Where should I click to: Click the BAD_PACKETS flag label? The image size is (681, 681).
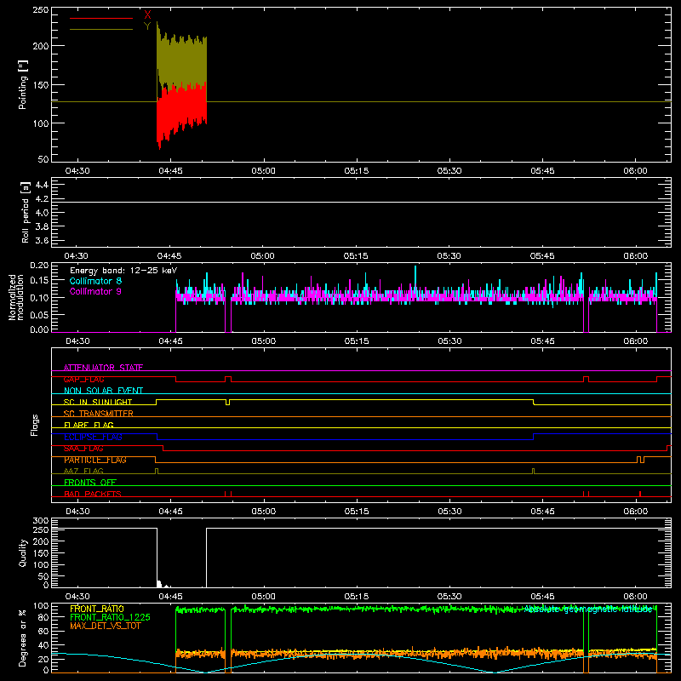pyautogui.click(x=93, y=494)
